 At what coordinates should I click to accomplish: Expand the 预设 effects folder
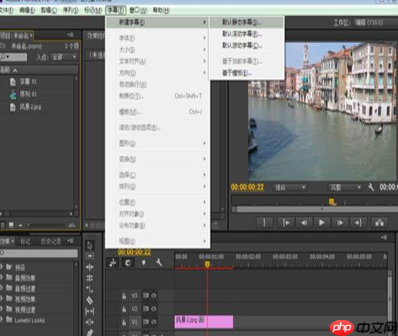[x=2, y=266]
